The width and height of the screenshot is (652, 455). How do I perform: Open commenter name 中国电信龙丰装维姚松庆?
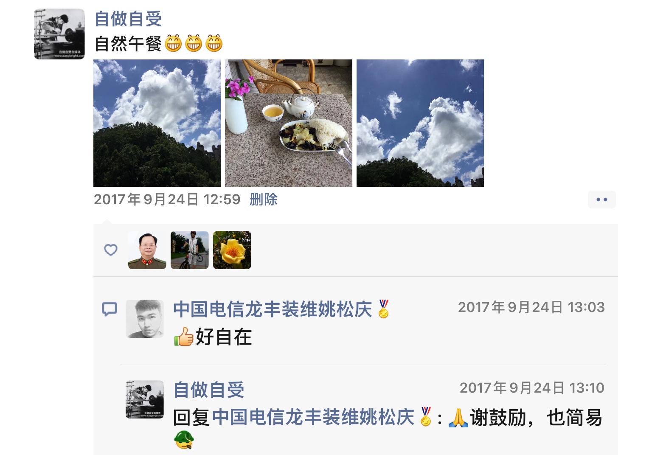273,309
